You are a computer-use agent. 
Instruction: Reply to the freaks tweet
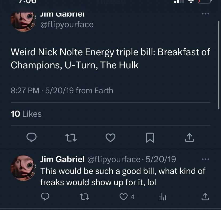(x=45, y=197)
